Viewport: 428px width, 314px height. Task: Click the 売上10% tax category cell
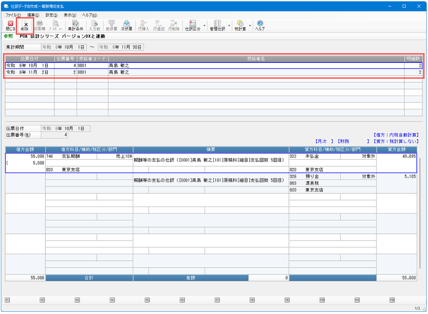[x=115, y=156]
